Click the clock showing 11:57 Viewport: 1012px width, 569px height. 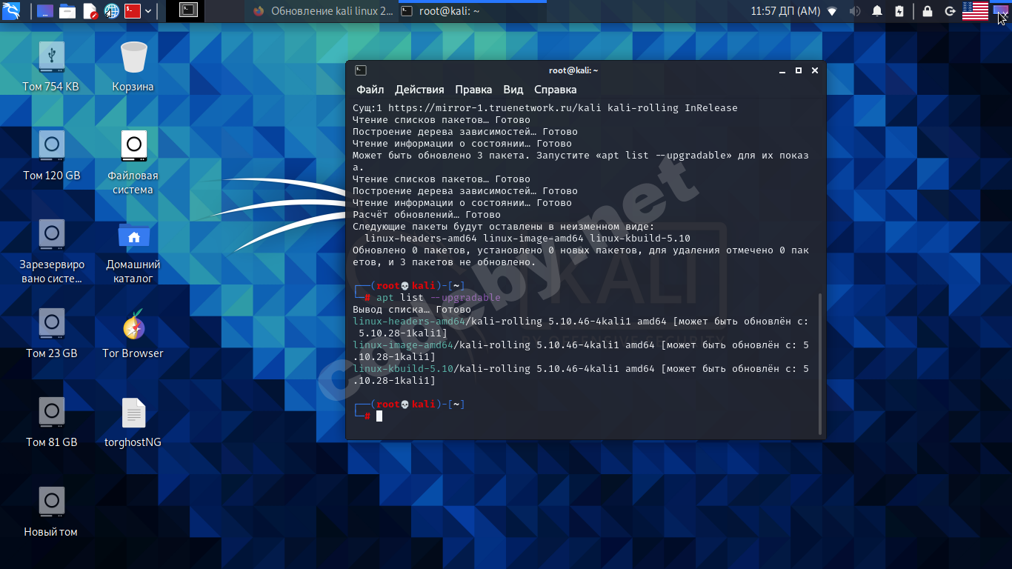click(785, 11)
